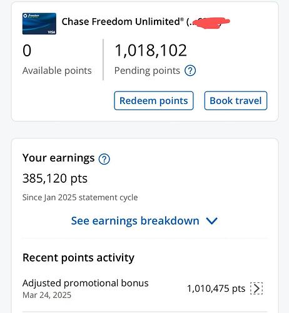The width and height of the screenshot is (289, 313).
Task: Open the See earnings breakdown link
Action: [135, 221]
